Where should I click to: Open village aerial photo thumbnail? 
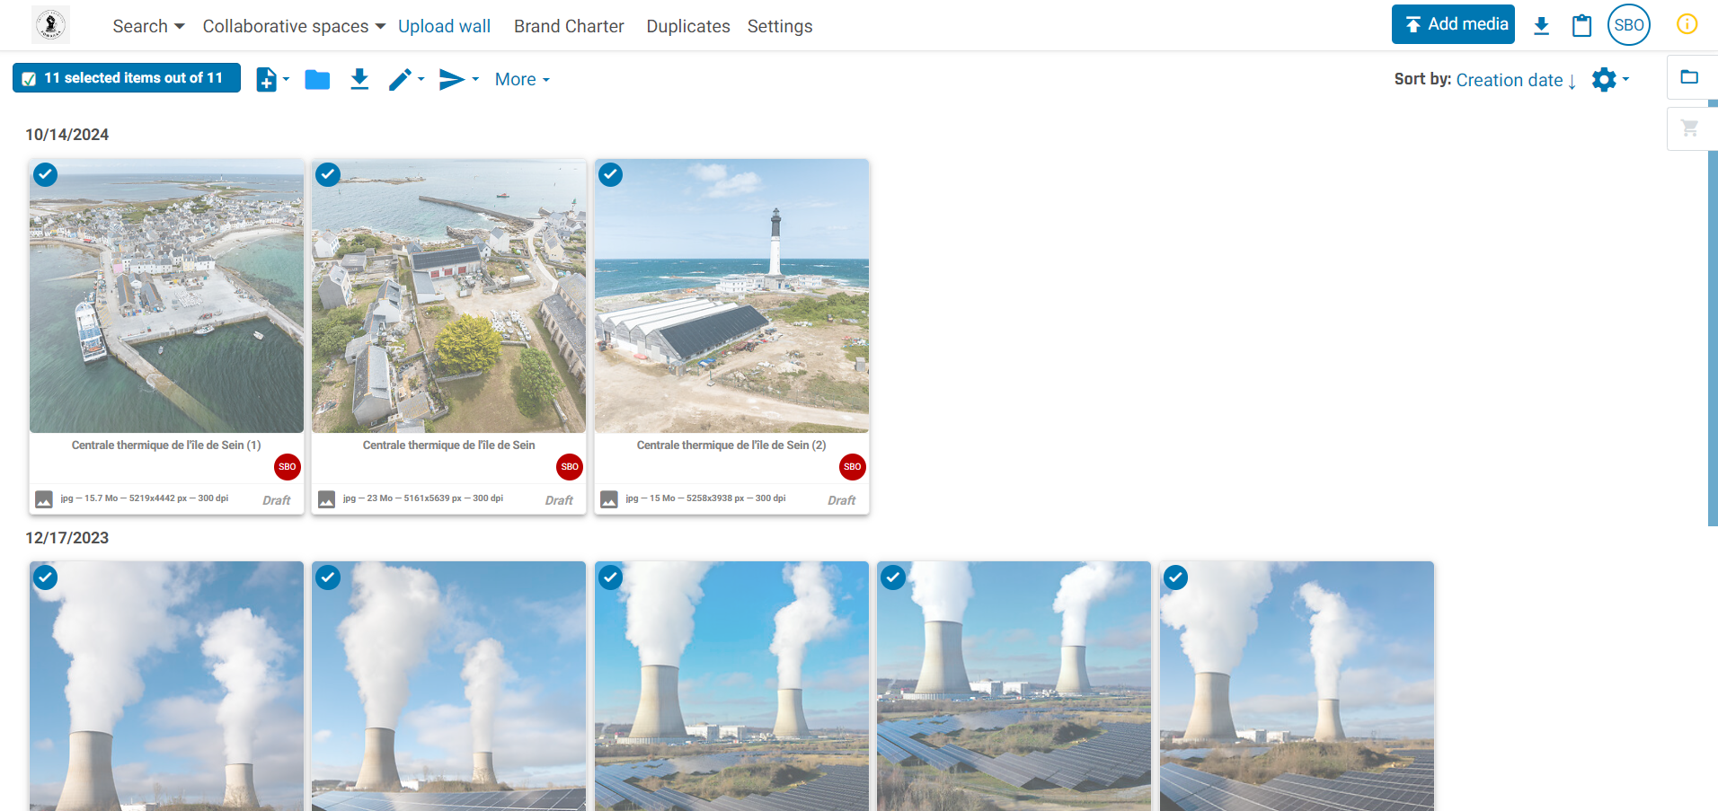(x=449, y=296)
